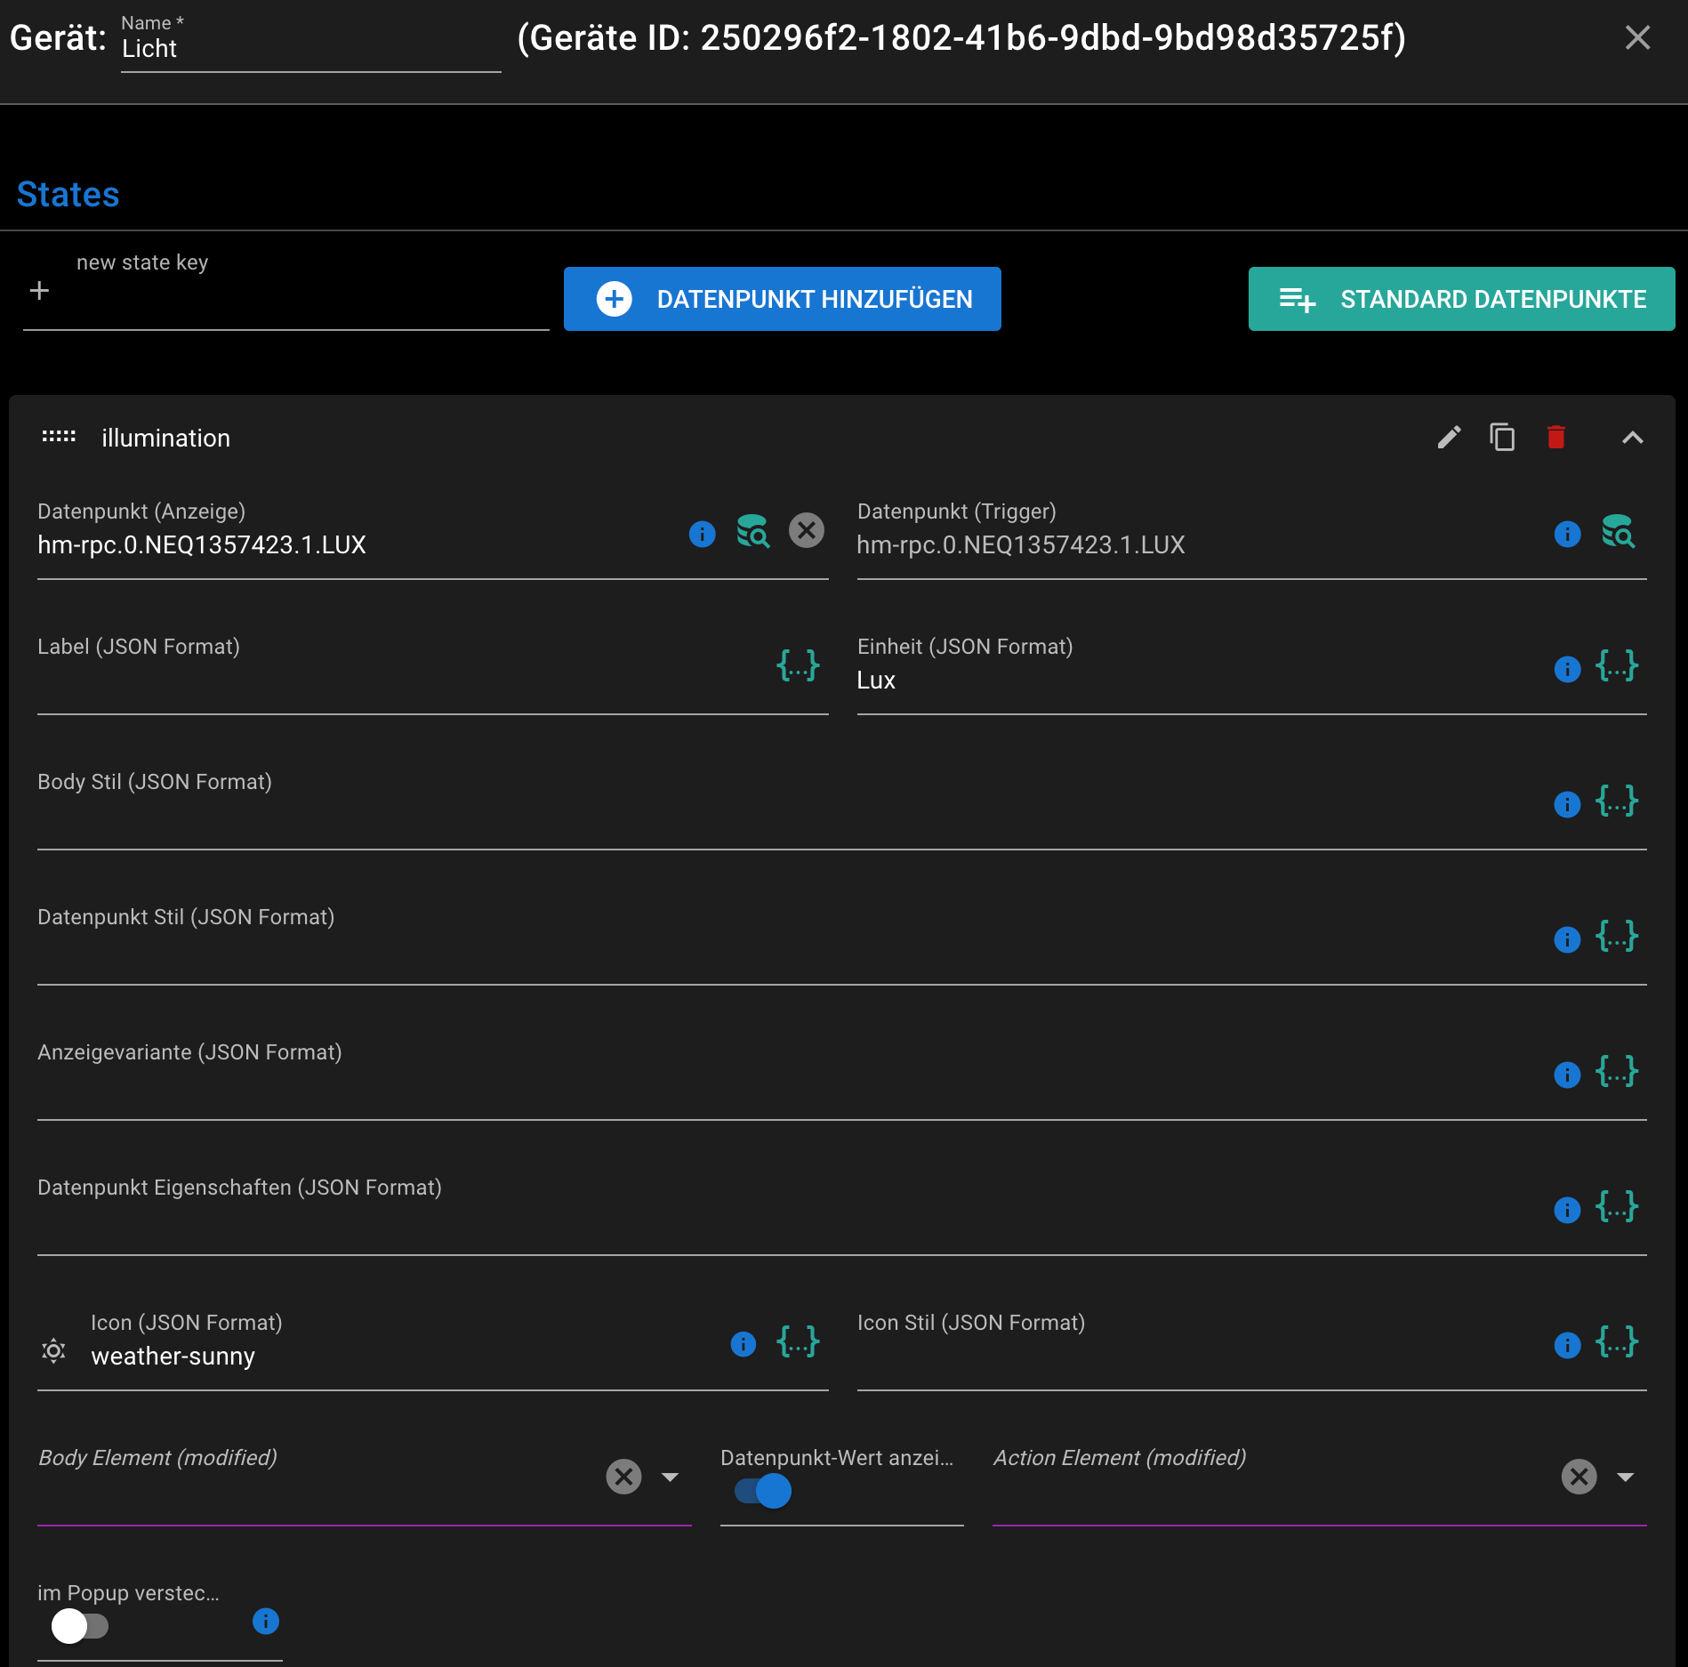Open the Body Element dropdown
Viewport: 1688px width, 1667px height.
(x=671, y=1477)
